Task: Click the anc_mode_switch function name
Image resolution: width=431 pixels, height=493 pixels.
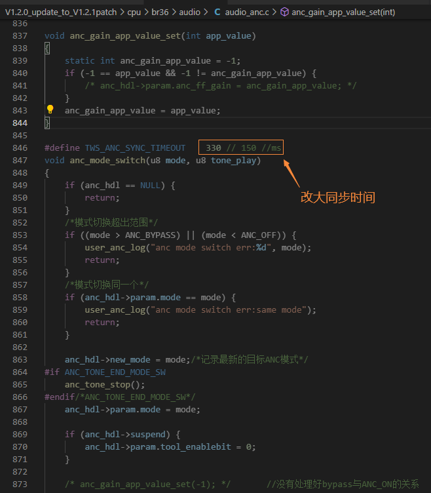Action: [x=107, y=161]
